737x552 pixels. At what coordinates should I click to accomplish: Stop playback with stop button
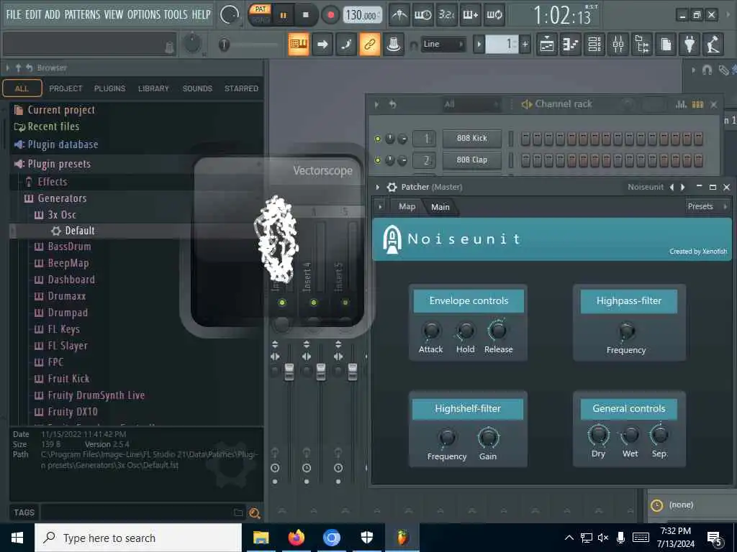point(305,15)
